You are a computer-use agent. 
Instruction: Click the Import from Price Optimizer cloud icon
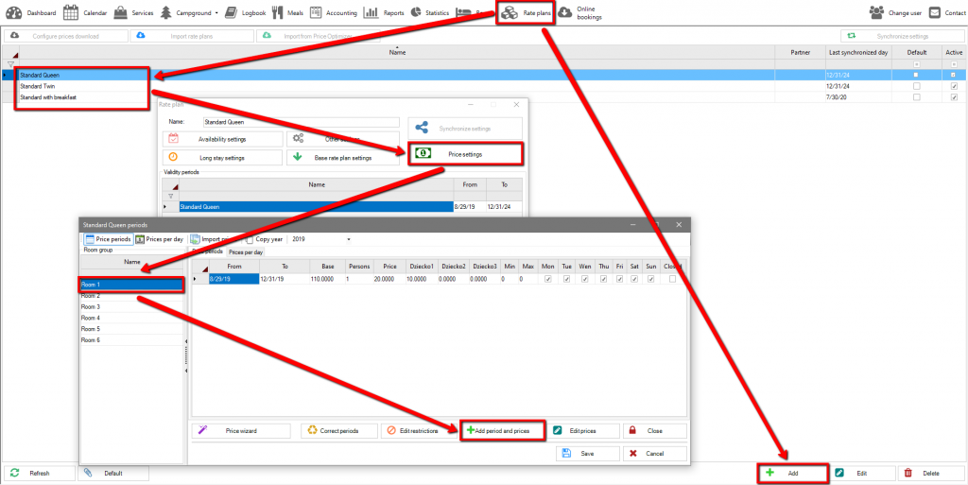point(267,36)
